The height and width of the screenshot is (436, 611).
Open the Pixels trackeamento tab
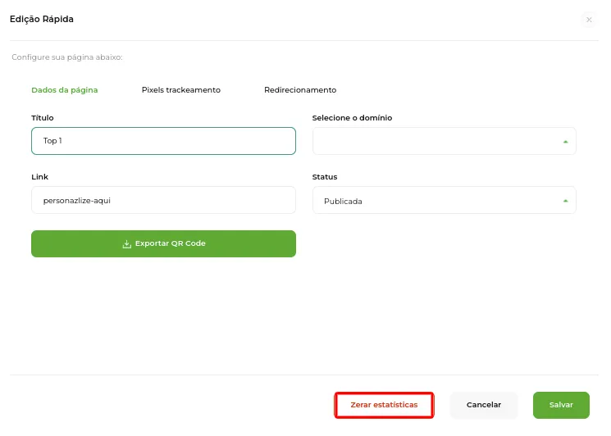(x=181, y=90)
